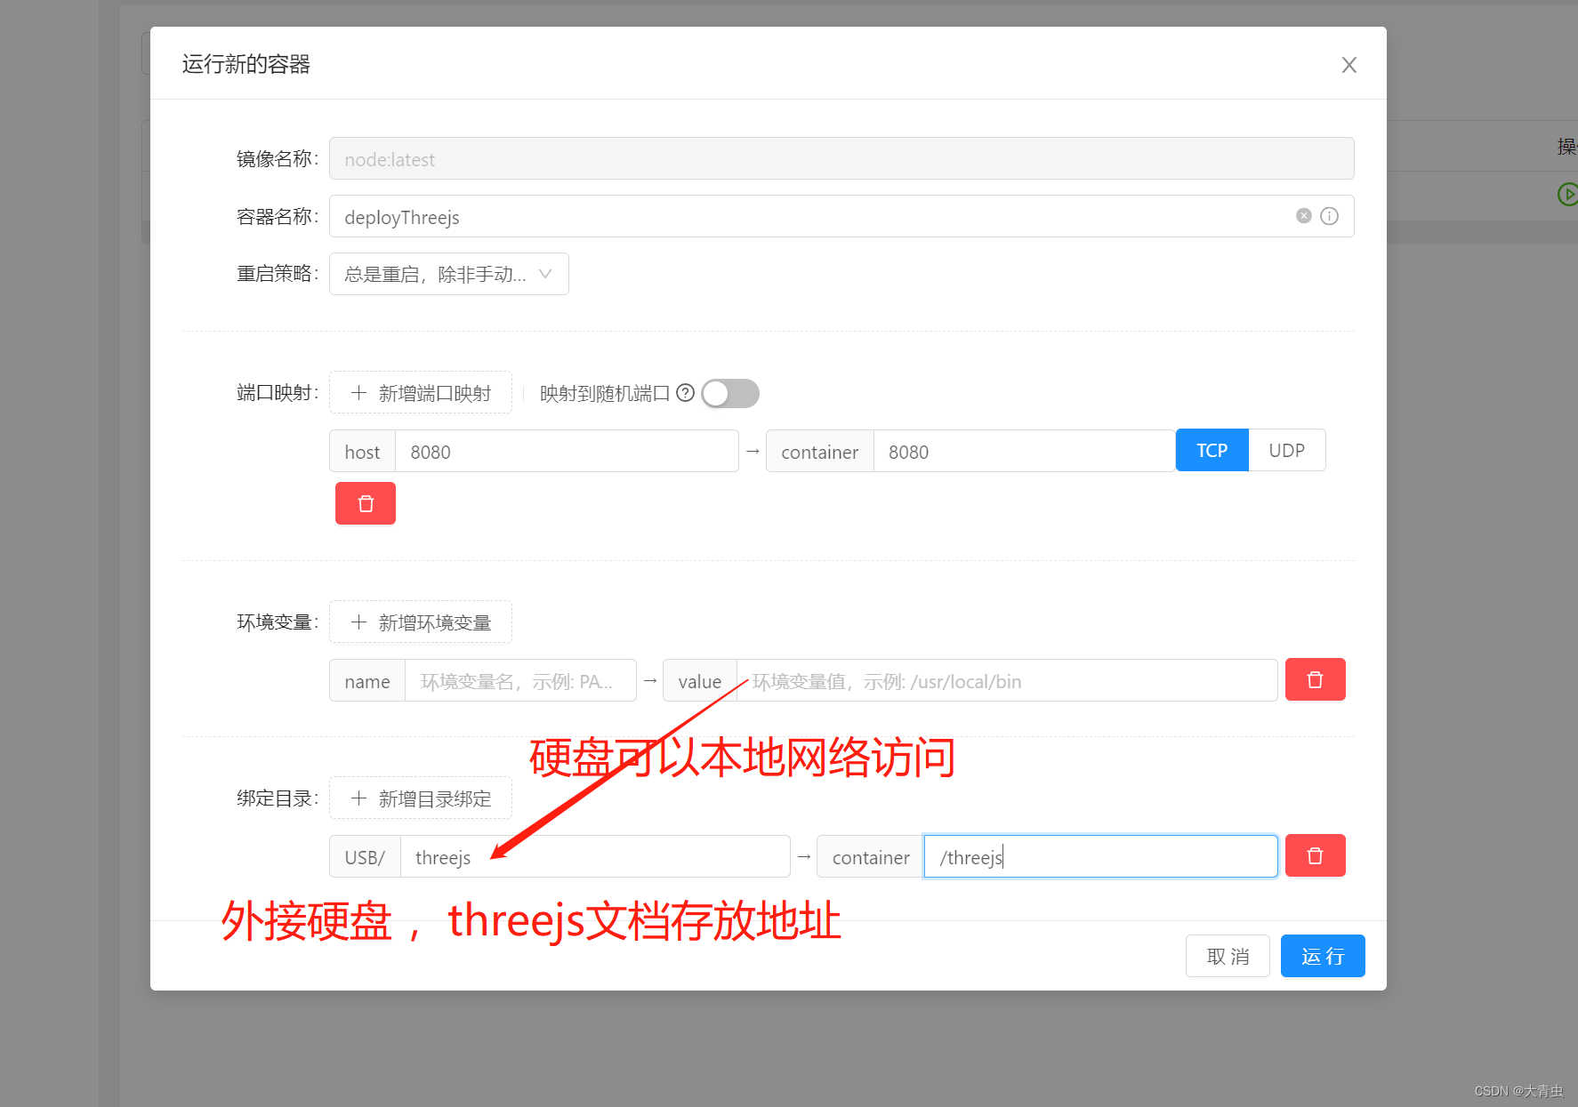The height and width of the screenshot is (1107, 1578).
Task: Click the 运行 run button
Action: [1323, 956]
